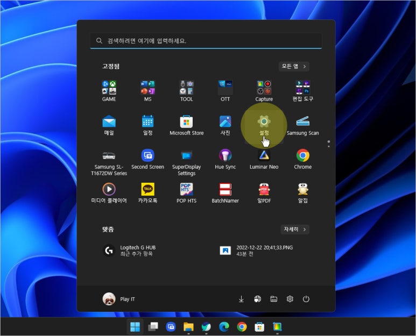Launch Samsung Scan
The width and height of the screenshot is (416, 336).
302,125
